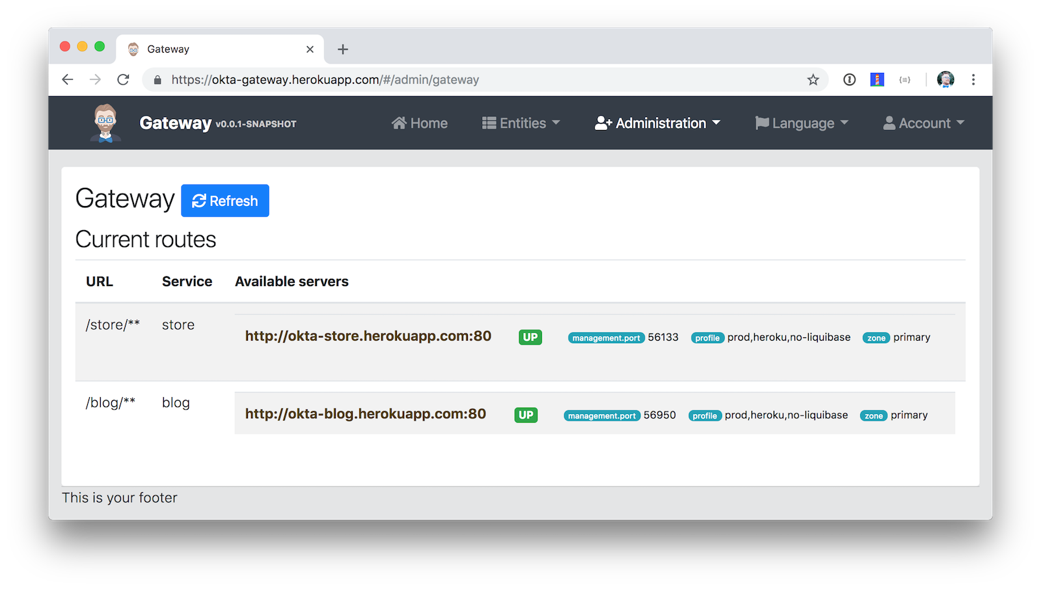Click the curly braces extension icon

point(904,80)
